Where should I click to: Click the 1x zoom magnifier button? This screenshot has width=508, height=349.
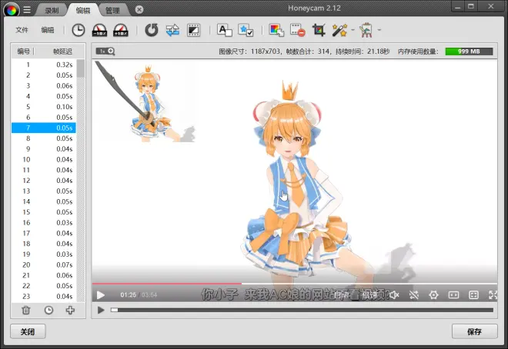point(105,51)
